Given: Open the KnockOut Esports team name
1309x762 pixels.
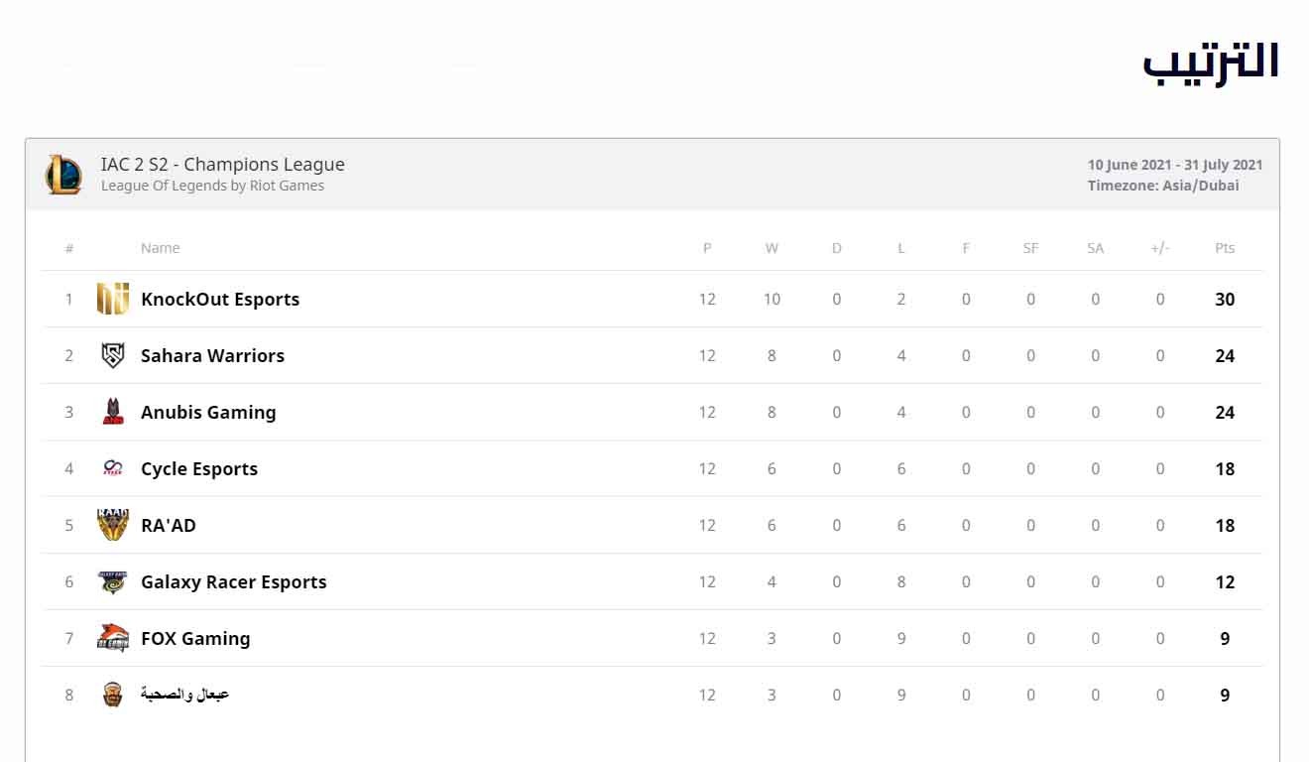Looking at the screenshot, I should 220,299.
